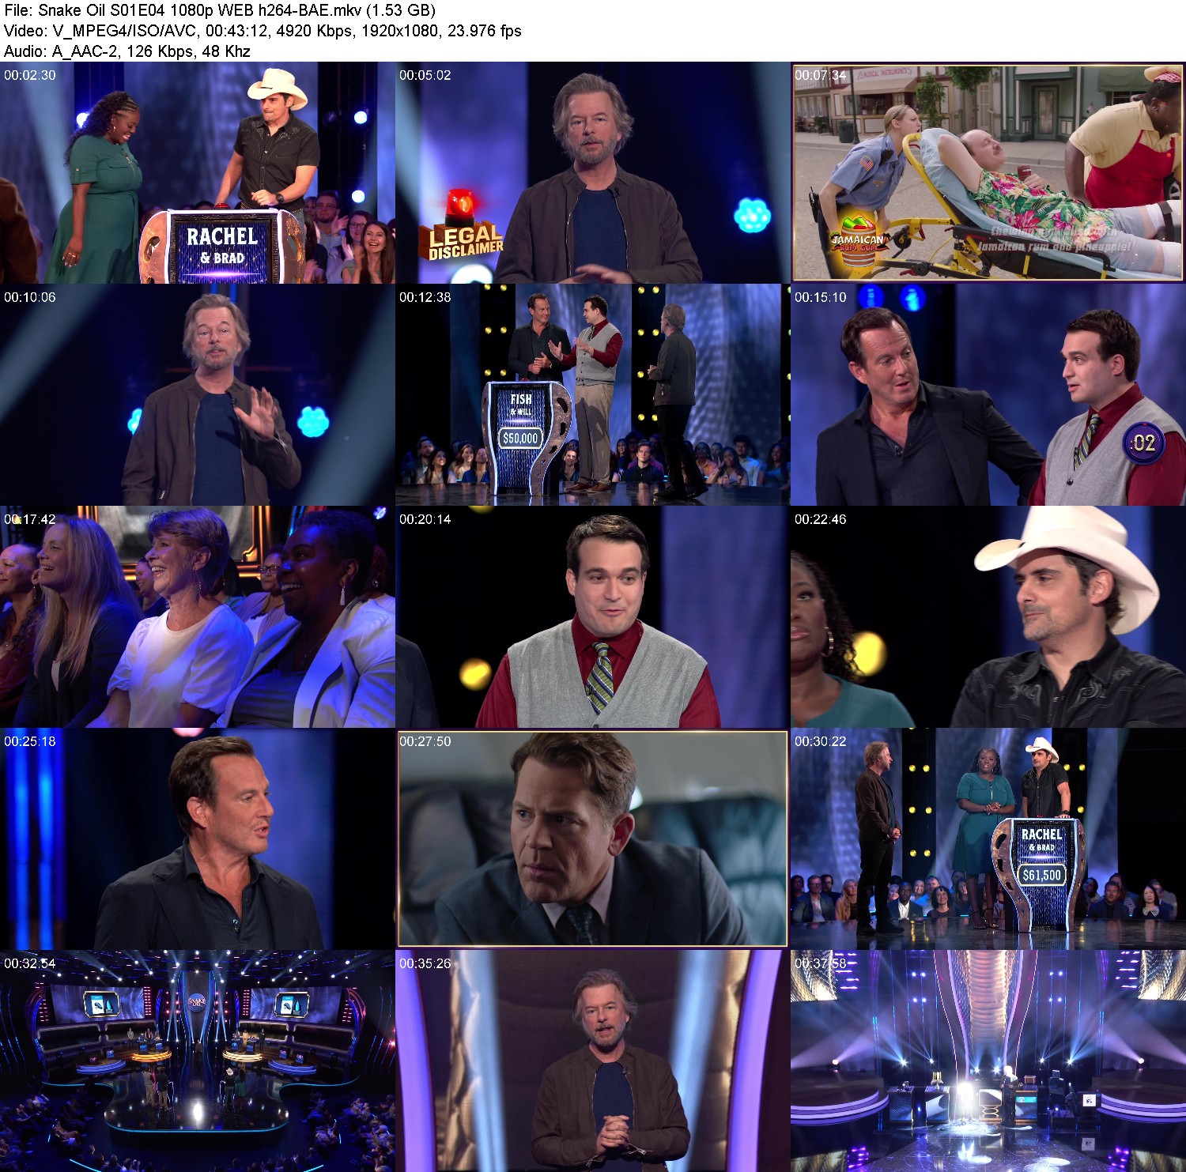
Task: Click the Rachel & Brad podium sign at 00:02:30
Action: (x=222, y=246)
